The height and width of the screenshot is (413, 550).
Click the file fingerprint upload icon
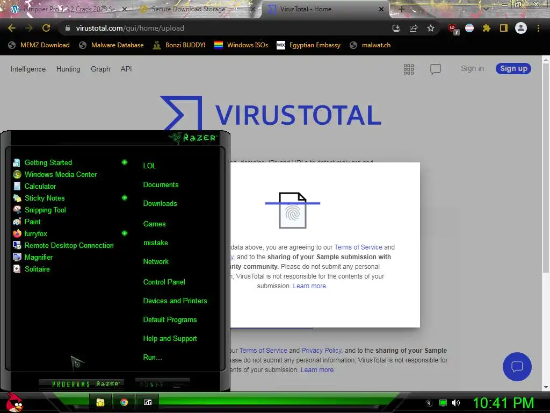click(x=293, y=210)
